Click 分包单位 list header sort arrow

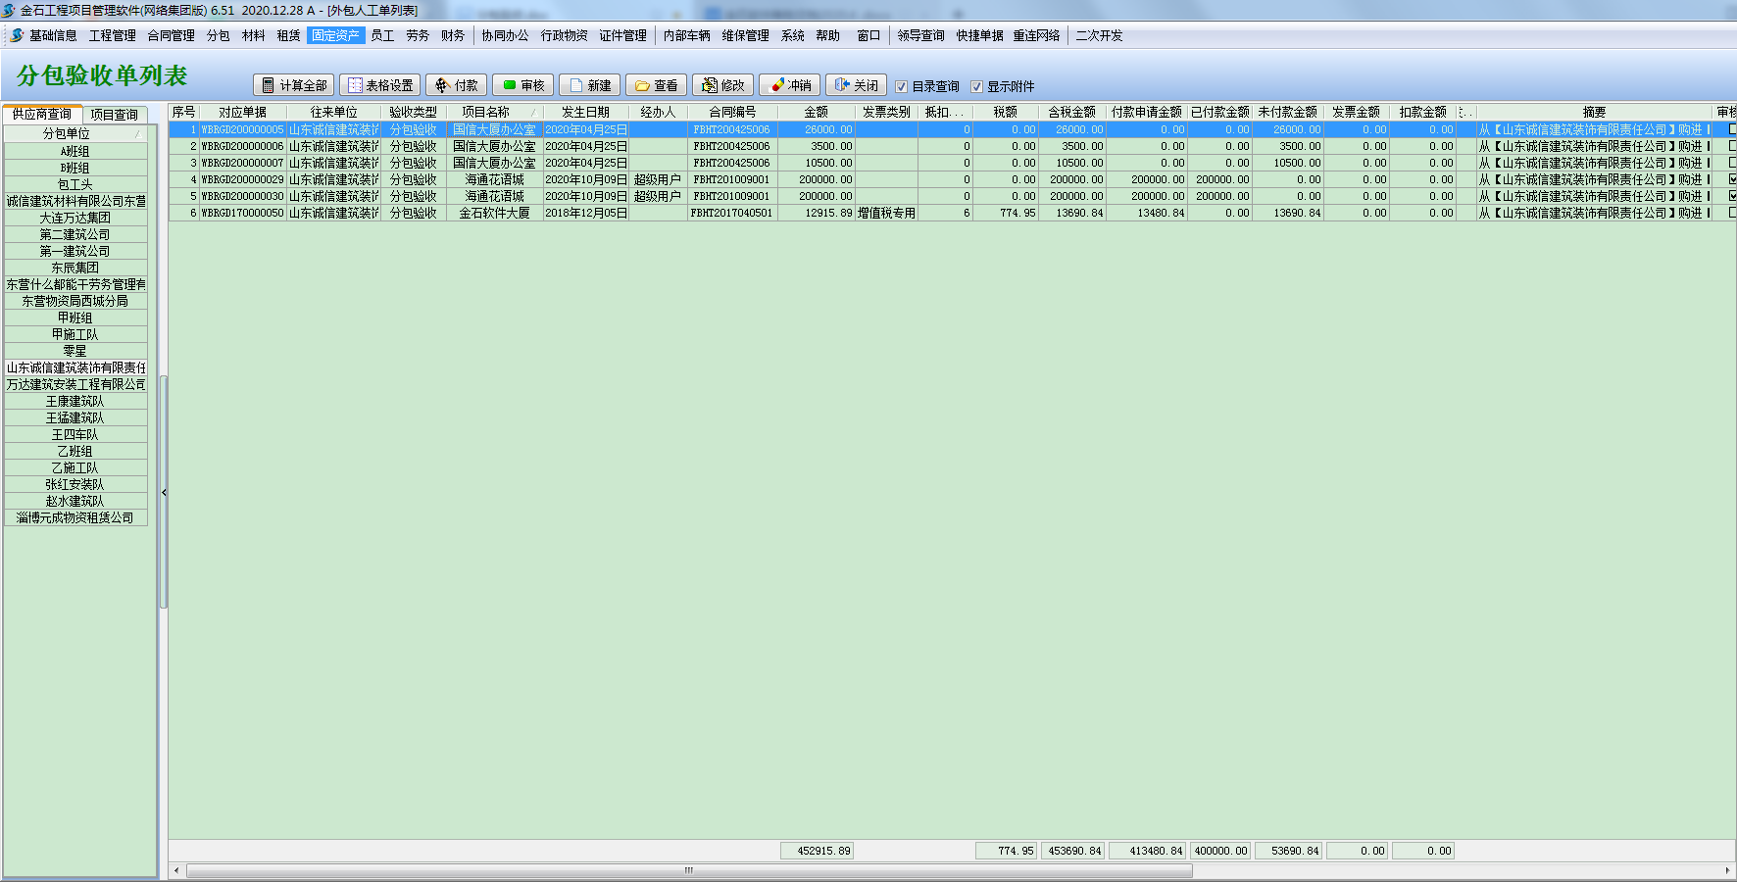point(137,134)
